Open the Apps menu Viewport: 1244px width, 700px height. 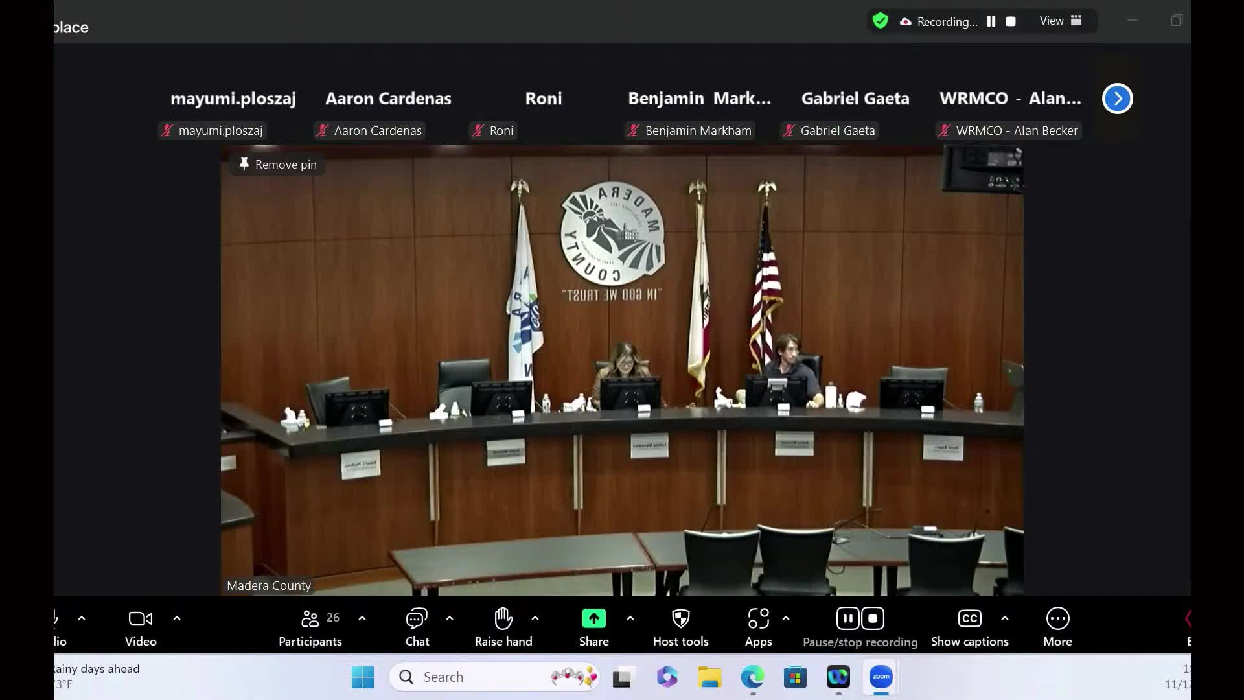pos(758,627)
